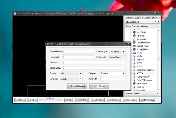Click the Volume slider thumb

(51, 101)
